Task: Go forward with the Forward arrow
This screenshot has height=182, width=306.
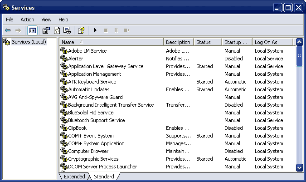Action: (18, 30)
